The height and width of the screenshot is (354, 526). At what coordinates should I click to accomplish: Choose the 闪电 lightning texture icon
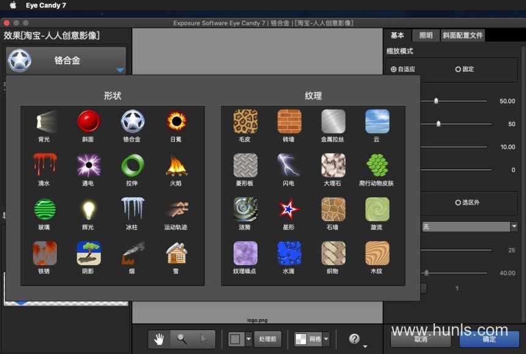289,165
